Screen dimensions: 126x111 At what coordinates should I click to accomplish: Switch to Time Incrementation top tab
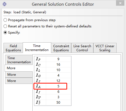point(37,48)
